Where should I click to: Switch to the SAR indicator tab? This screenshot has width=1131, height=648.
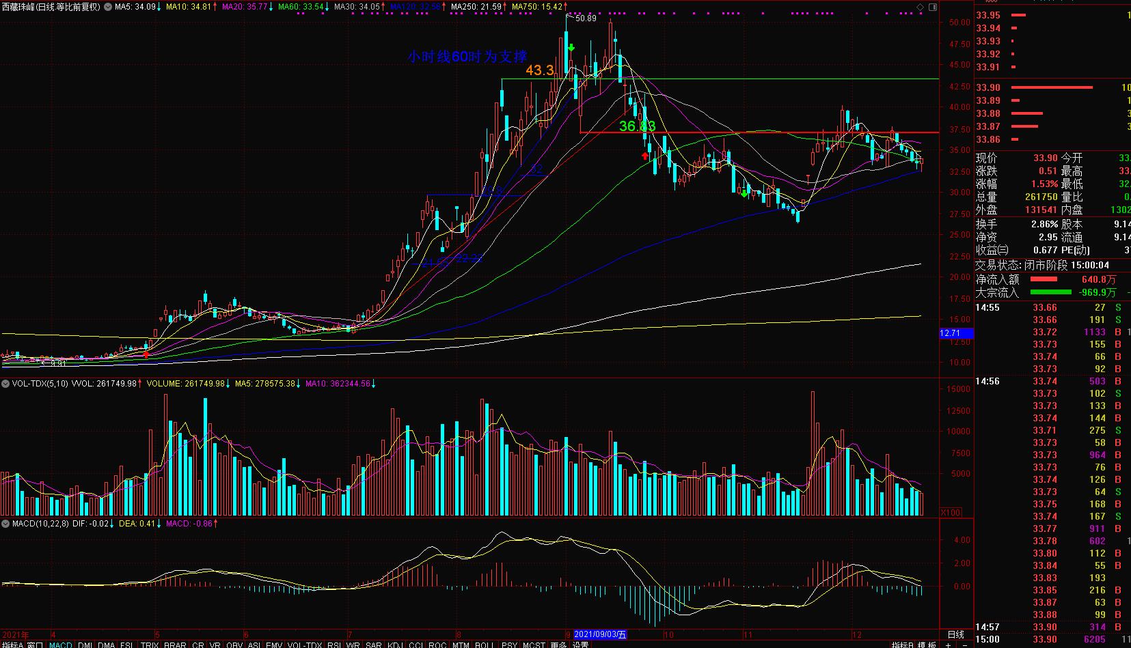click(374, 644)
